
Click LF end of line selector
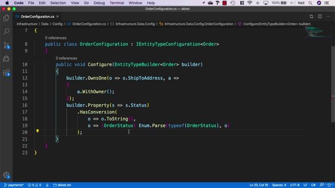(x=305, y=185)
